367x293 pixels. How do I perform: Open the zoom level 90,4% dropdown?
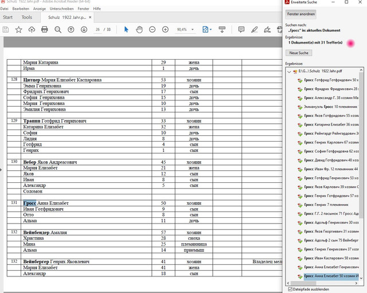193,29
